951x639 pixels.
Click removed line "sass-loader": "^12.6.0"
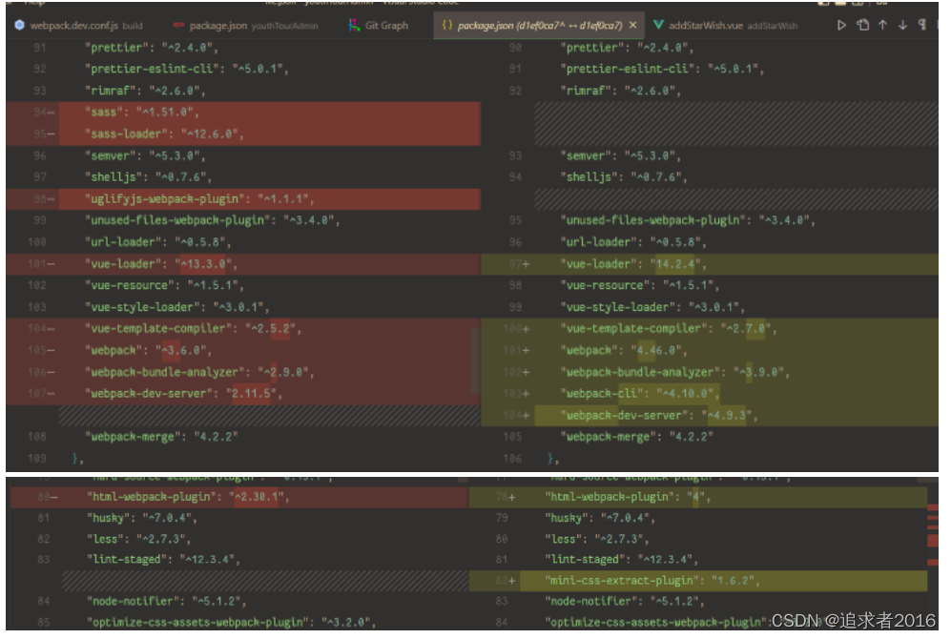(164, 134)
